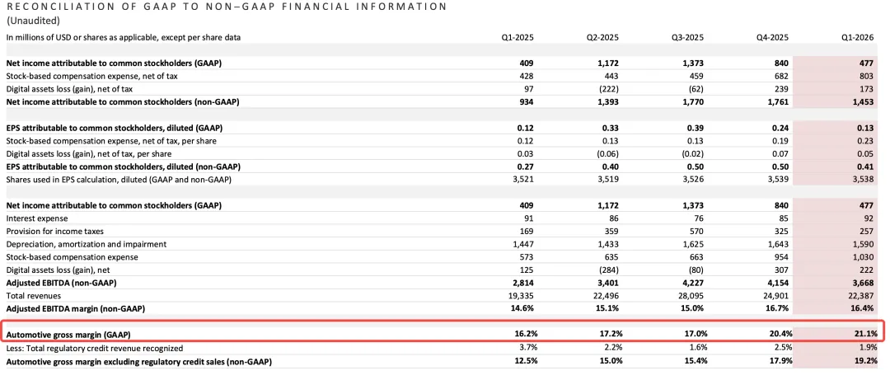The image size is (890, 380).
Task: Click the Total revenues row label
Action: tap(33, 295)
